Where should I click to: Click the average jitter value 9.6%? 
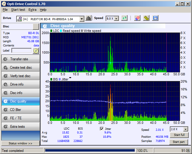108,133
